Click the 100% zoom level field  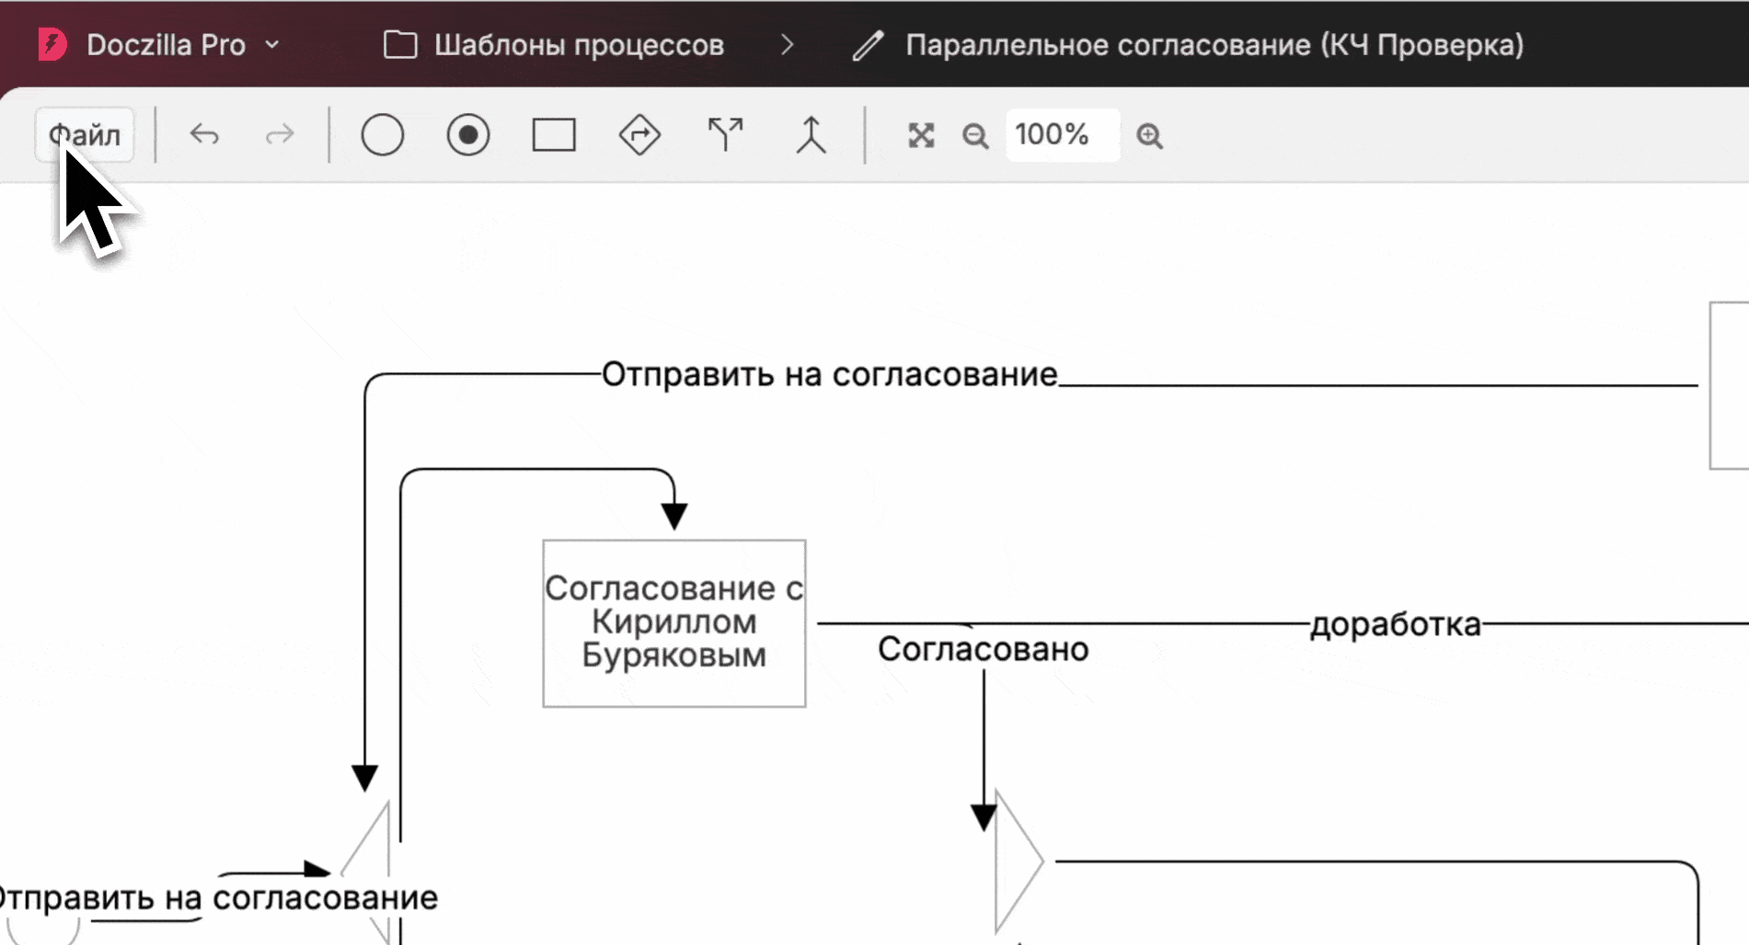1063,135
